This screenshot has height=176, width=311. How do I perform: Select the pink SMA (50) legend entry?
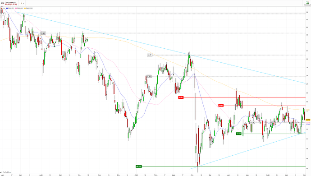pyautogui.click(x=19, y=8)
